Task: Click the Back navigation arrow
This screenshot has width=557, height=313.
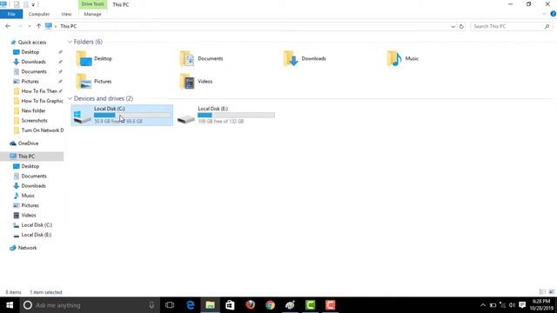Action: pos(8,26)
